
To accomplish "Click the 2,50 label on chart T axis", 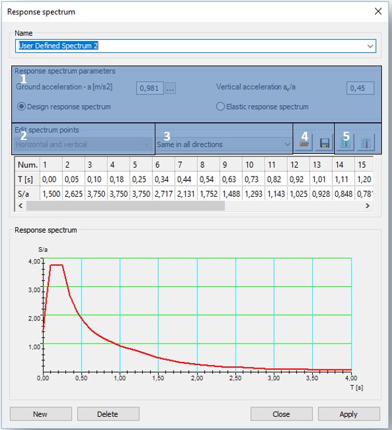I will 235,378.
